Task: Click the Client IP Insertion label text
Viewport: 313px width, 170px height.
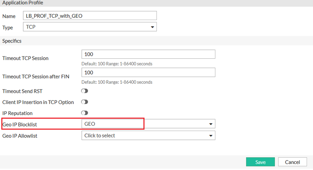Action: pos(38,102)
